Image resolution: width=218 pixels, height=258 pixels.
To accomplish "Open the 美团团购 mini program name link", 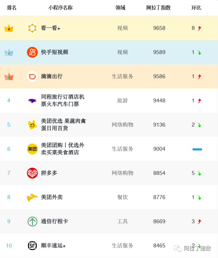I will [x=63, y=149].
